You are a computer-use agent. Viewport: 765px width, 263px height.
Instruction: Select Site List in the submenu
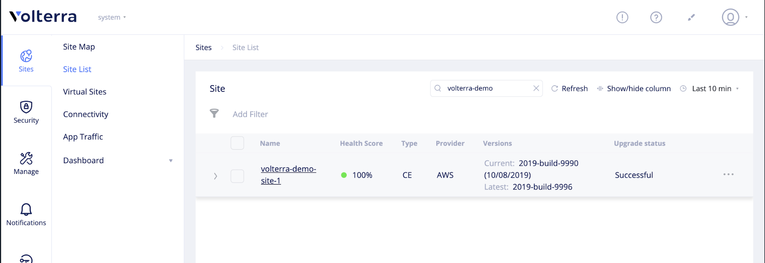coord(77,69)
